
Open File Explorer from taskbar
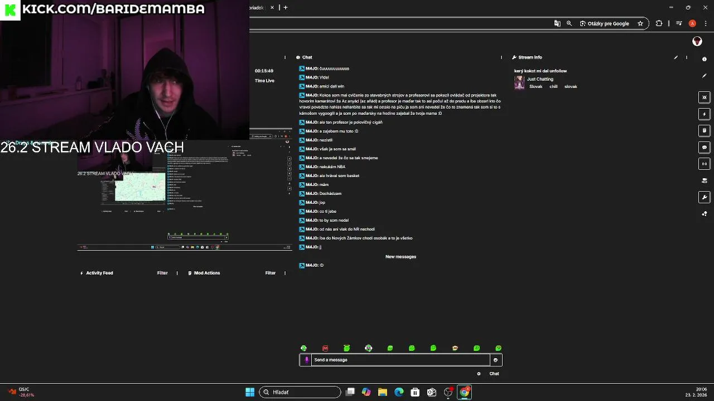(x=383, y=392)
